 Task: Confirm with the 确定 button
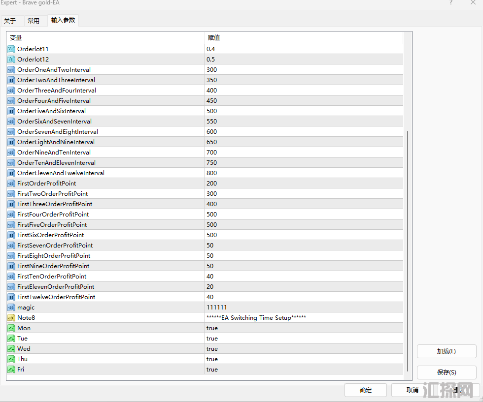[366, 390]
